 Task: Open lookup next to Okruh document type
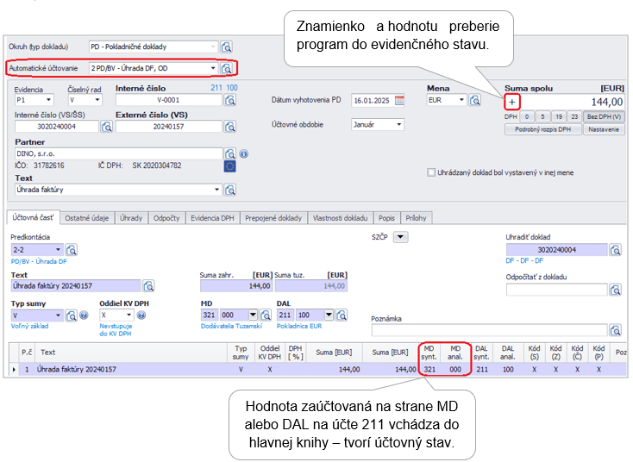[227, 47]
